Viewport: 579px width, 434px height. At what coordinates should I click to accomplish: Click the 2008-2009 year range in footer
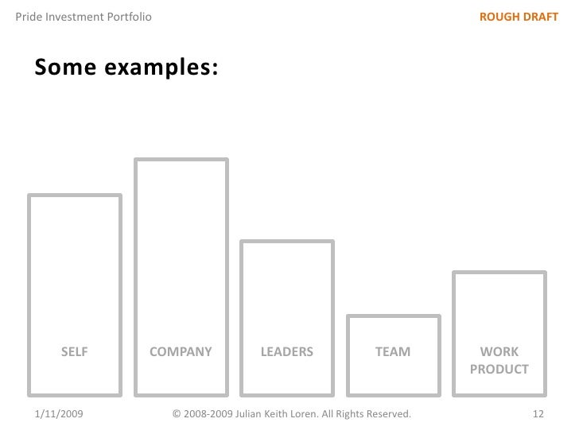coord(207,414)
